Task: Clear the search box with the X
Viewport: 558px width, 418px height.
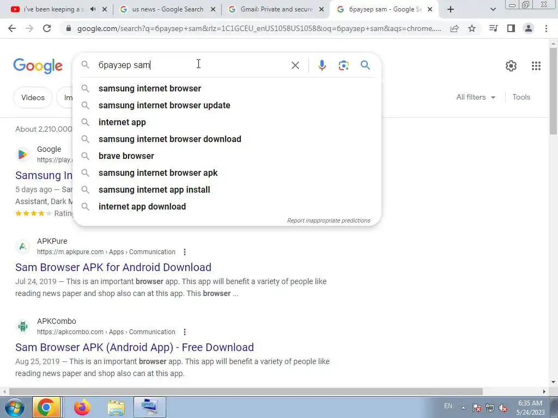Action: 295,65
